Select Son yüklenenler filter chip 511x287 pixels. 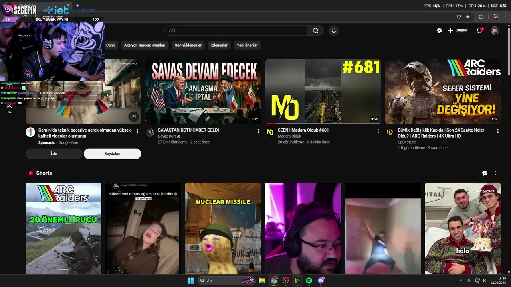[188, 45]
